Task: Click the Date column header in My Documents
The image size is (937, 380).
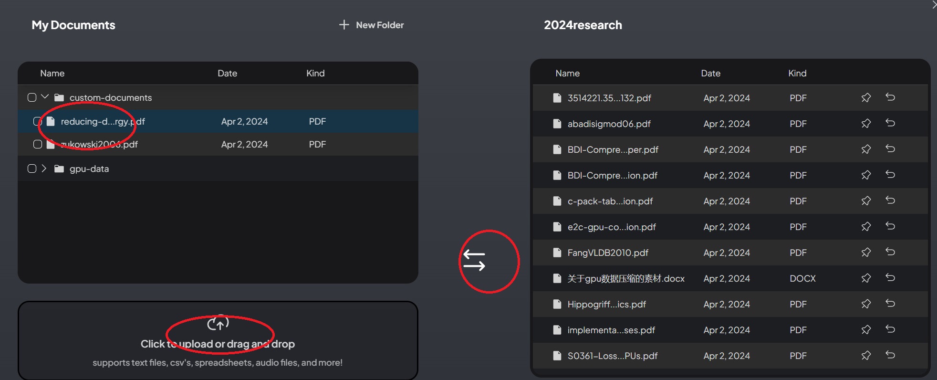Action: point(227,74)
